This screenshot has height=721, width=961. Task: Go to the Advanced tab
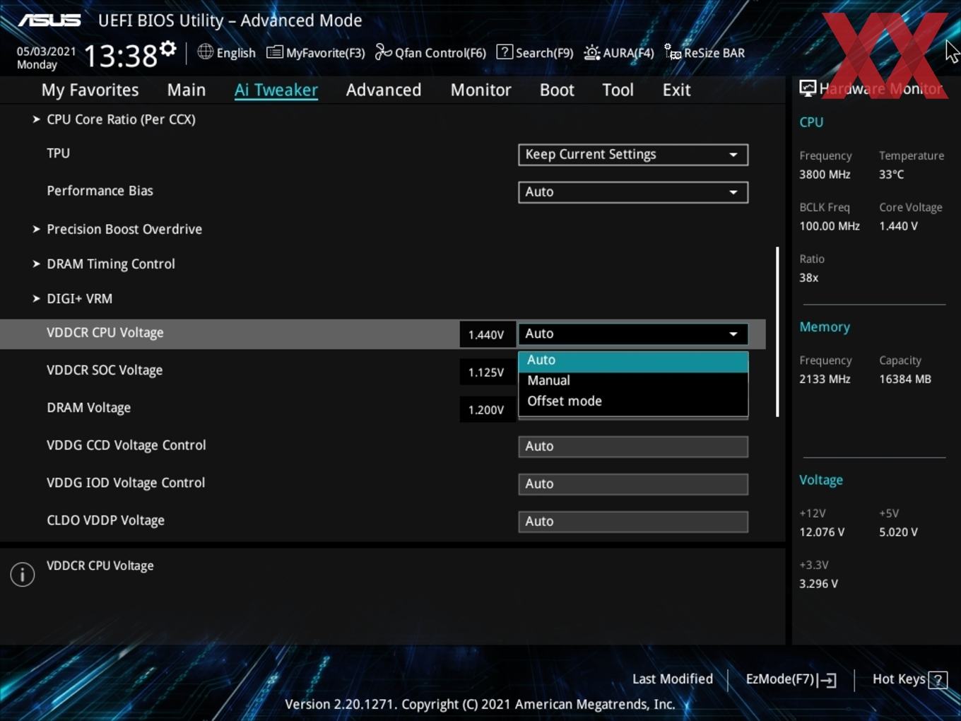384,90
